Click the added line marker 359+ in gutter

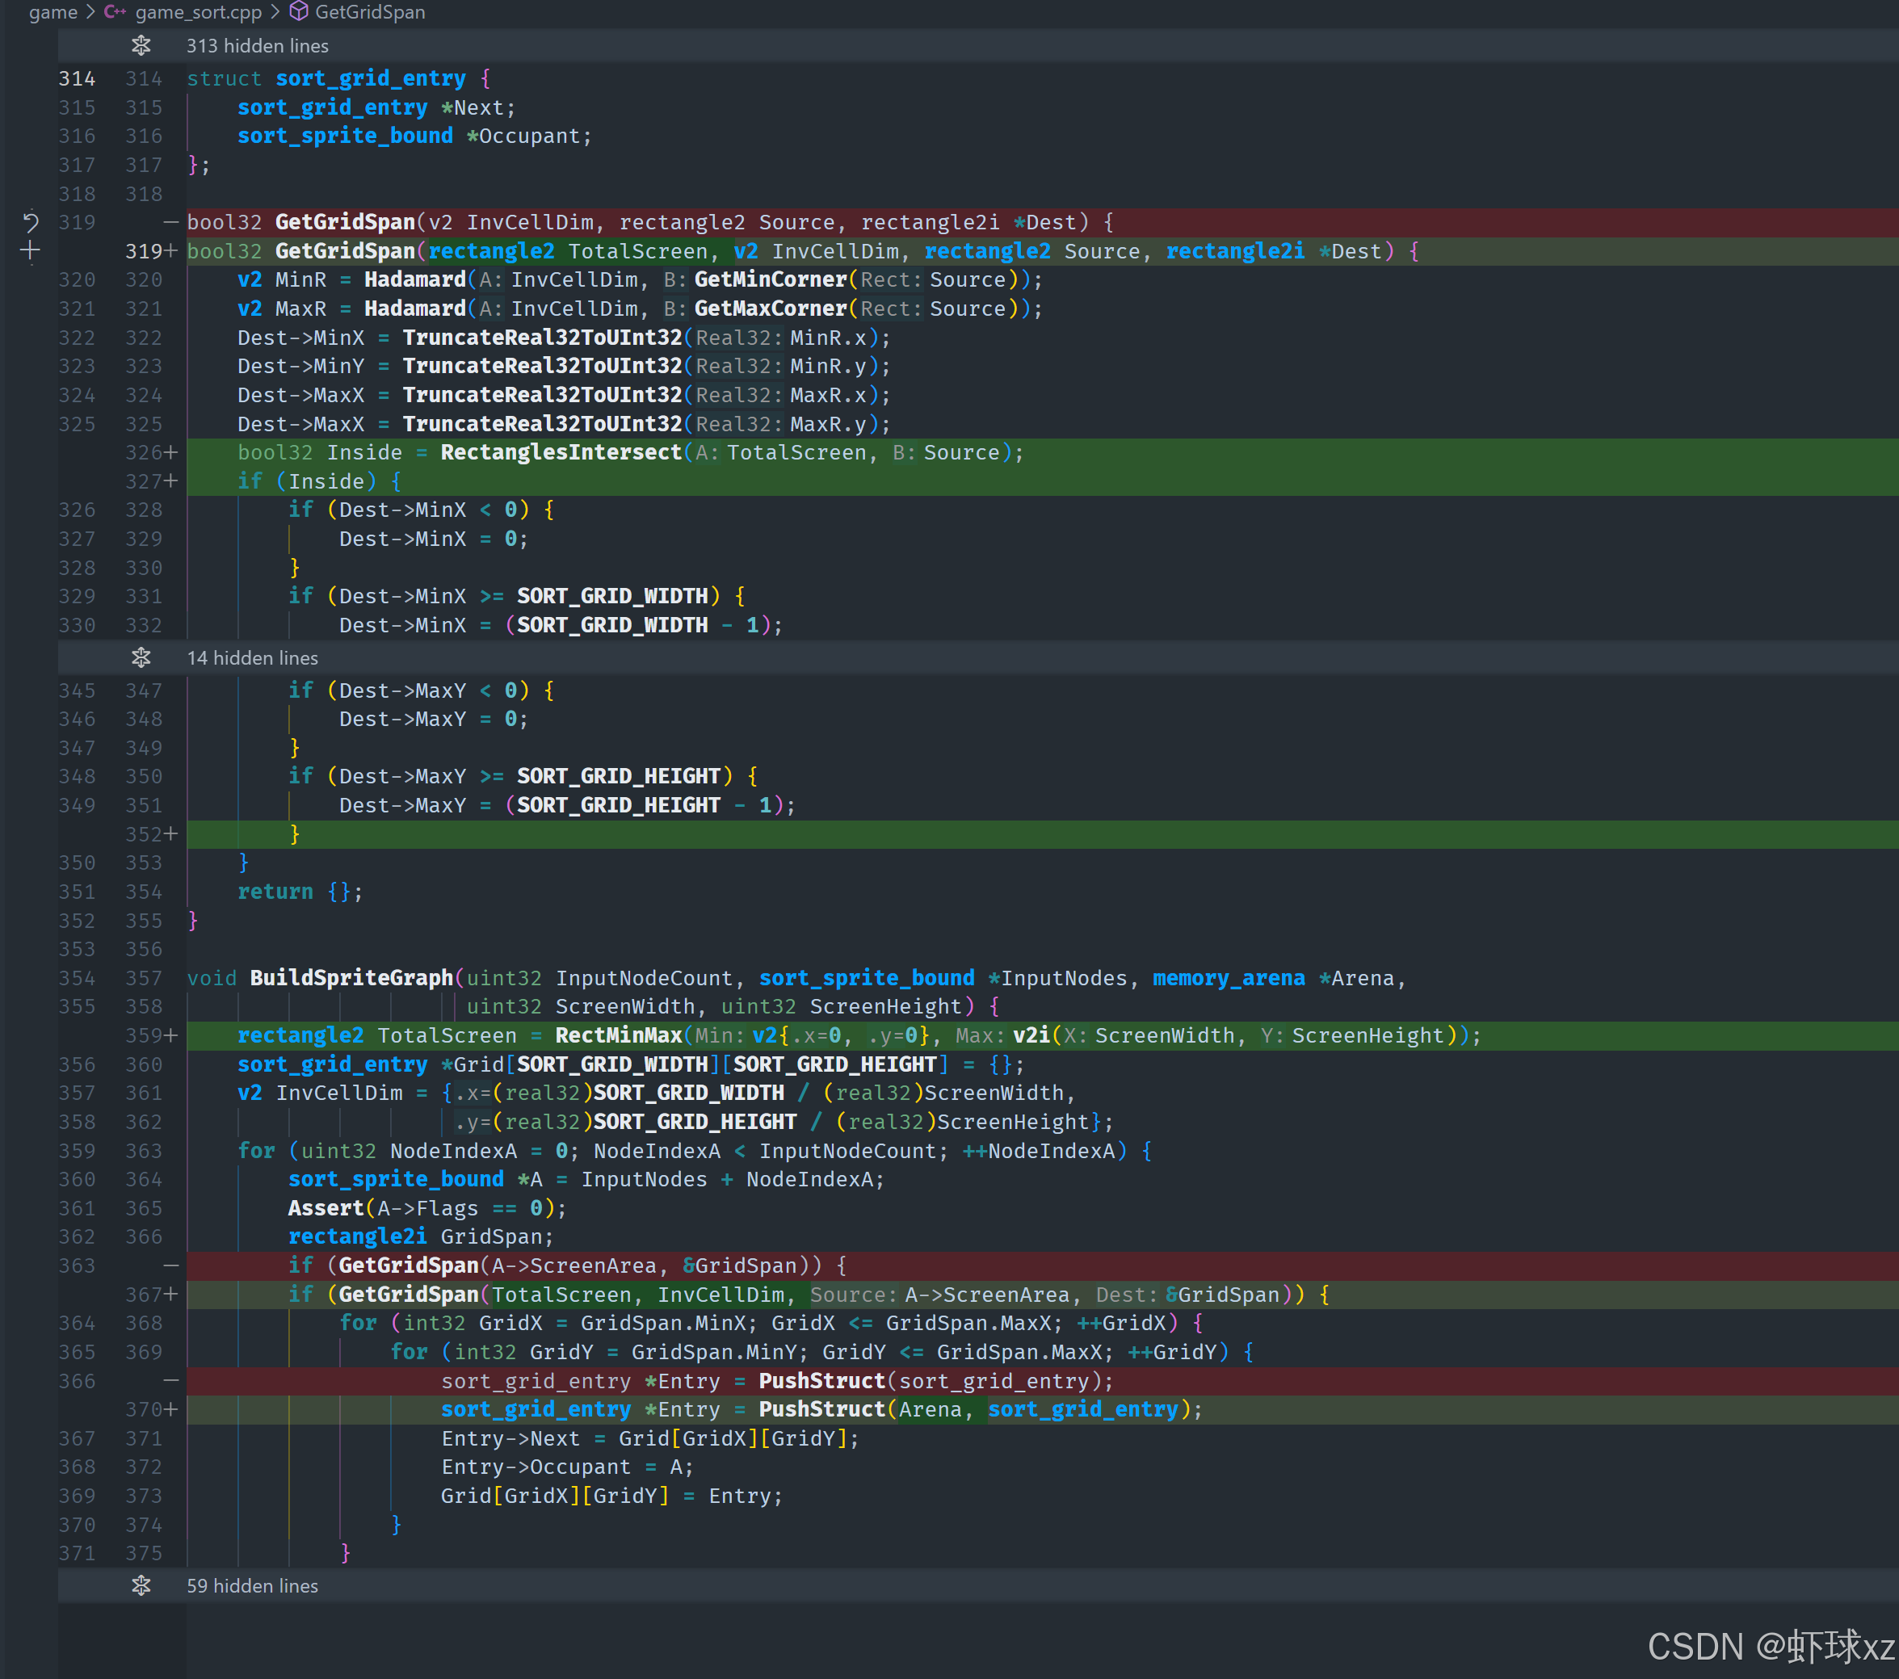coord(150,1035)
